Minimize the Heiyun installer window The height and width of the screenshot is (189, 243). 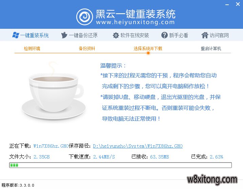(x=227, y=4)
